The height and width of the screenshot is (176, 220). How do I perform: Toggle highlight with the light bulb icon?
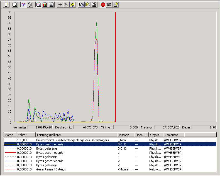point(72,5)
